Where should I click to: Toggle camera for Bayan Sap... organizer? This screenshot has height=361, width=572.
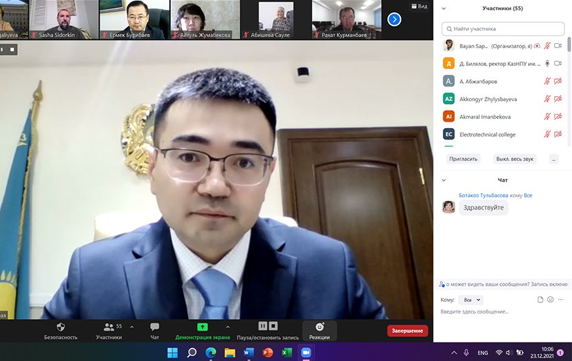pos(558,46)
